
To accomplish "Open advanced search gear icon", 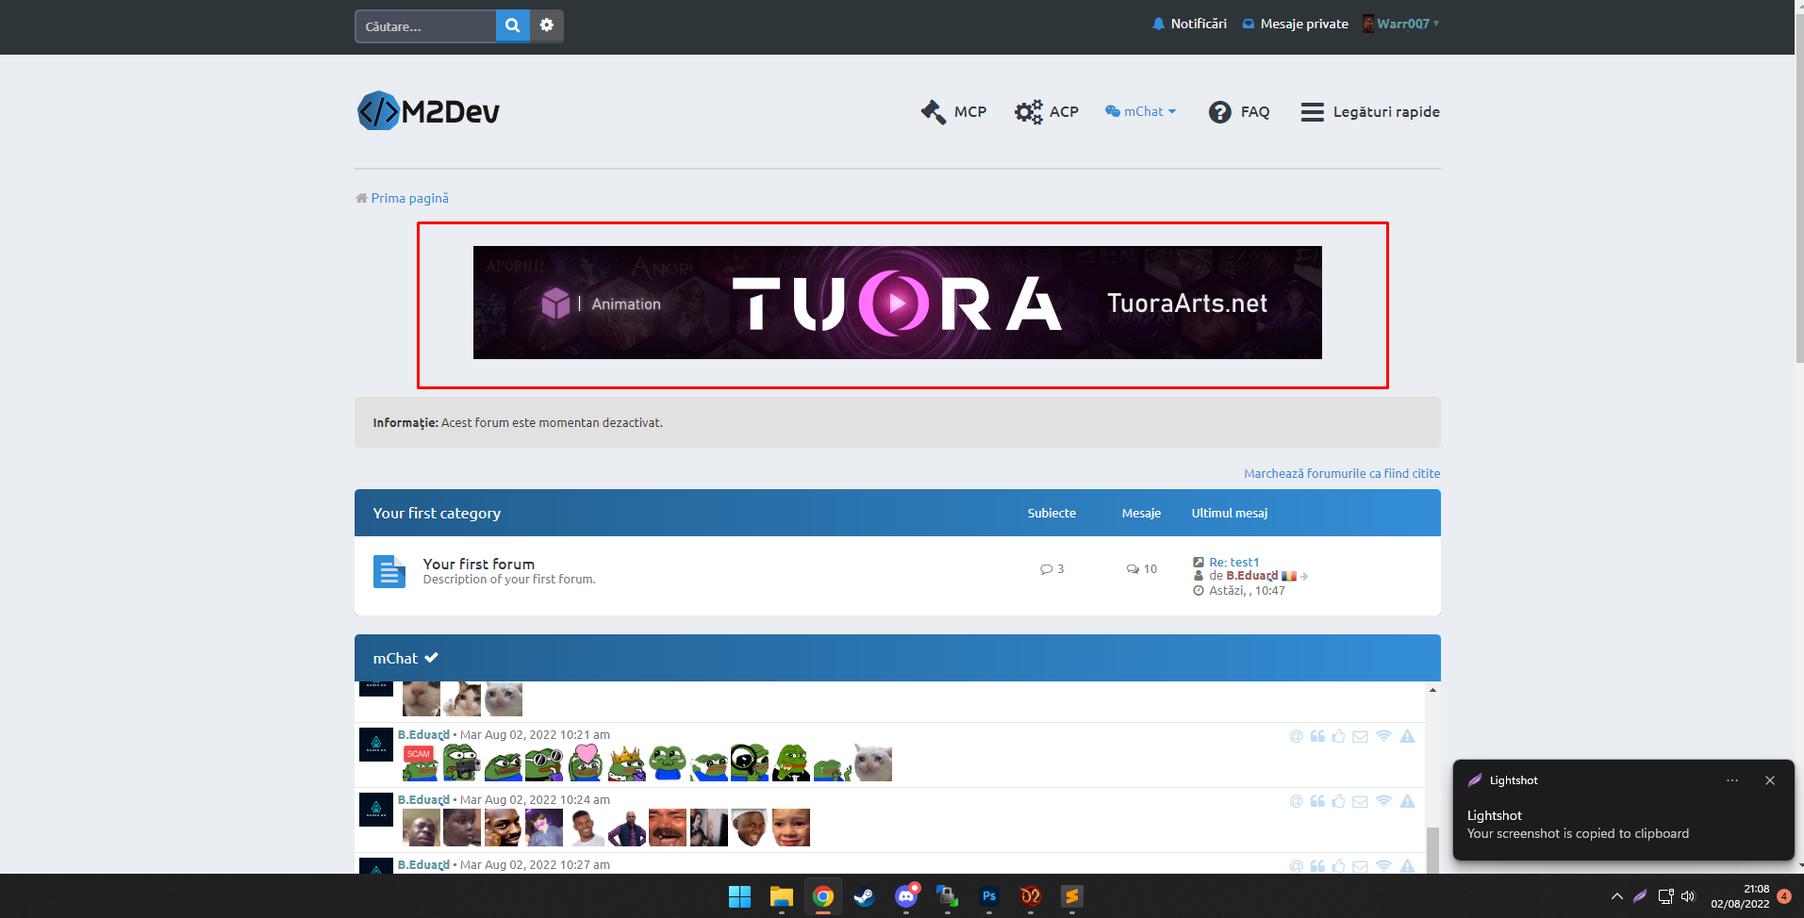I will (x=547, y=25).
